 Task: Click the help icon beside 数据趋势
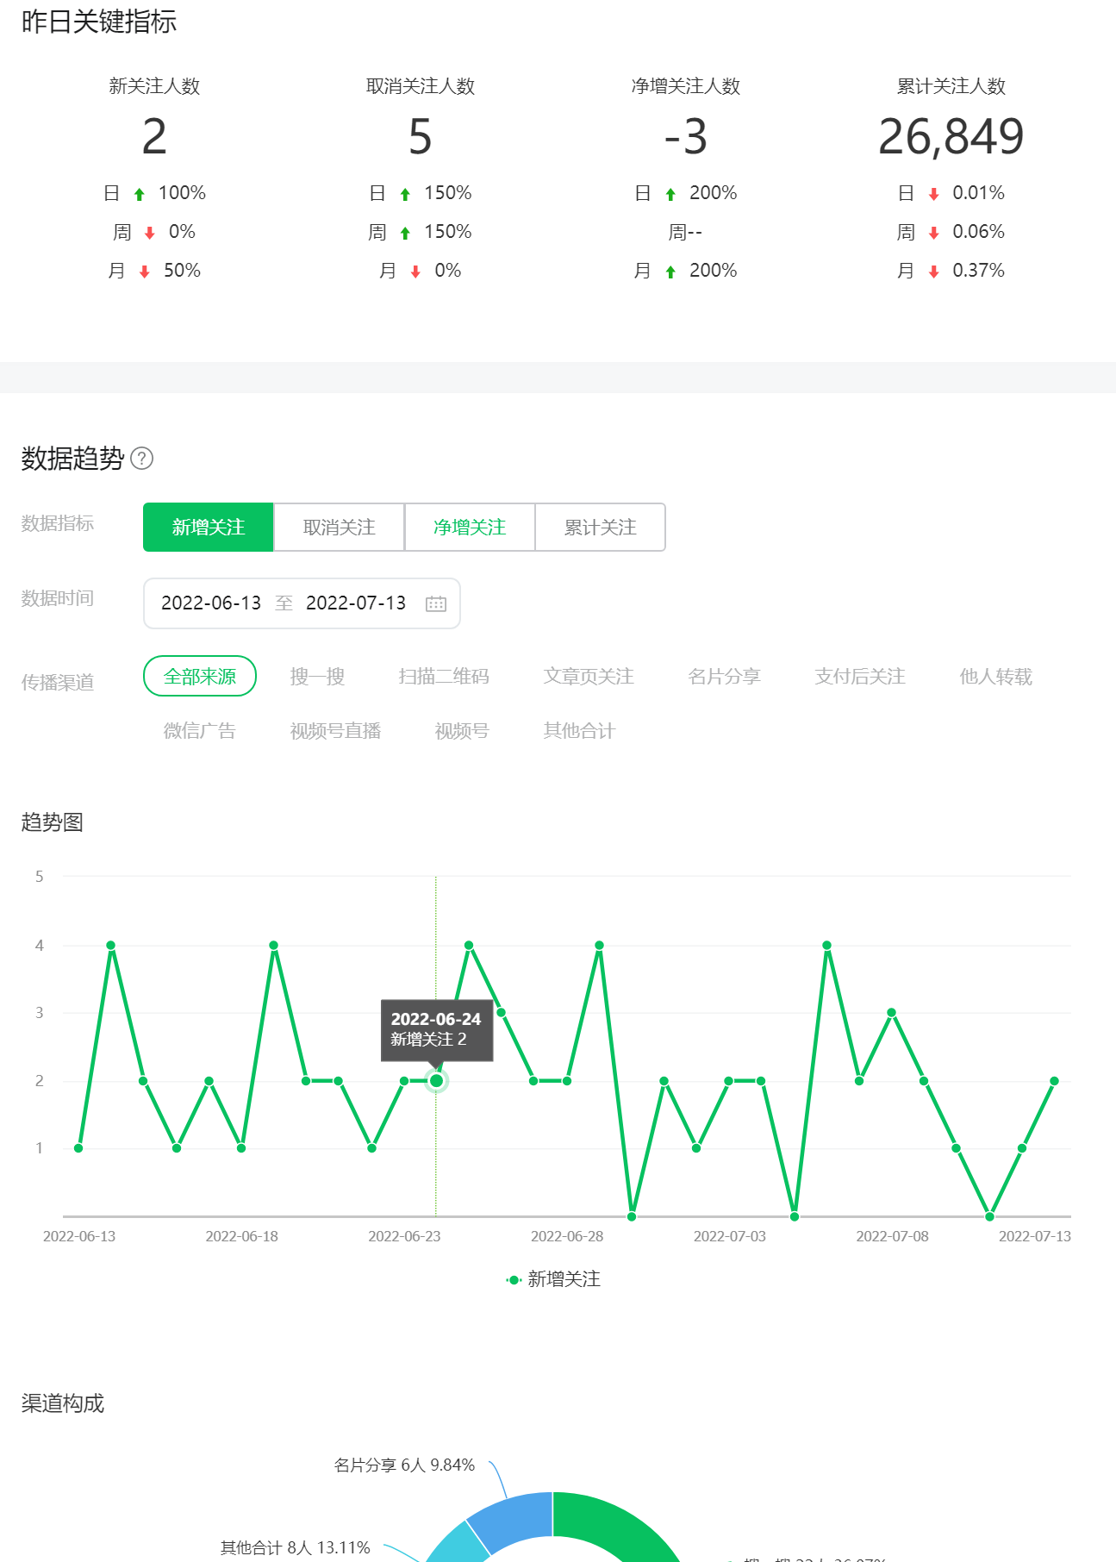click(x=141, y=459)
